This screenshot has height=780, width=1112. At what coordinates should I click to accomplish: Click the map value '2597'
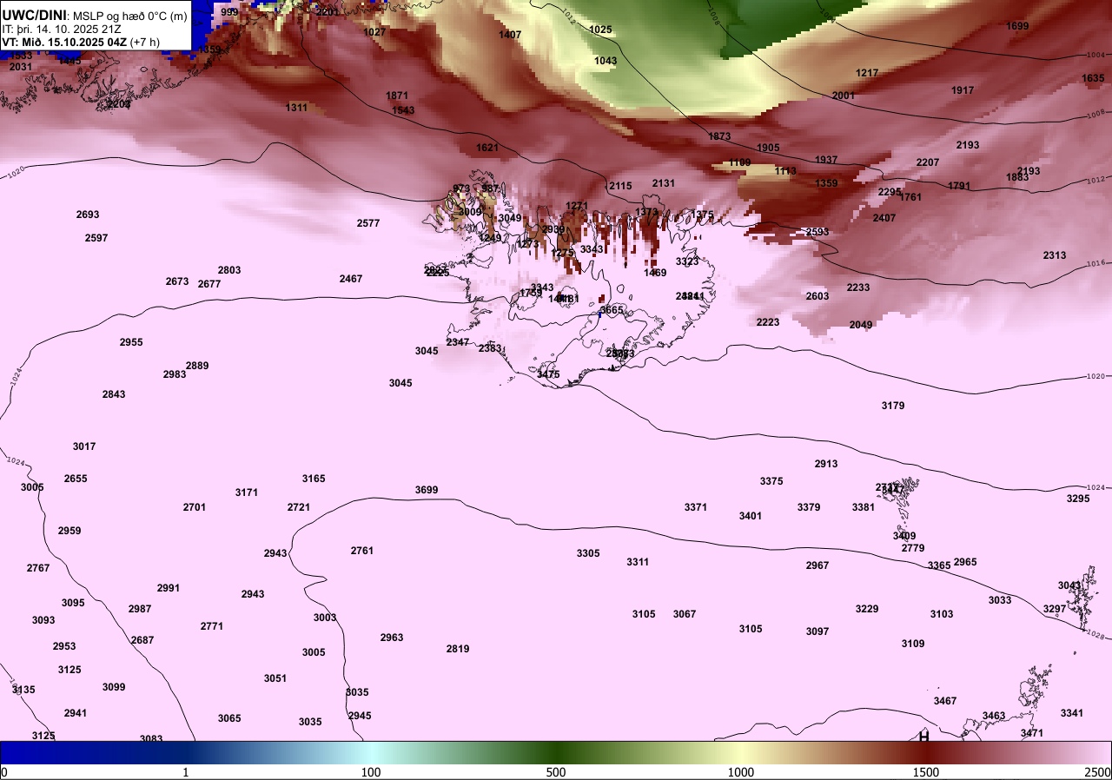(96, 238)
